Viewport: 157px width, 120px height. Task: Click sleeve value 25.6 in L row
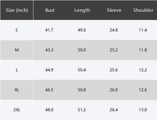tap(113, 70)
